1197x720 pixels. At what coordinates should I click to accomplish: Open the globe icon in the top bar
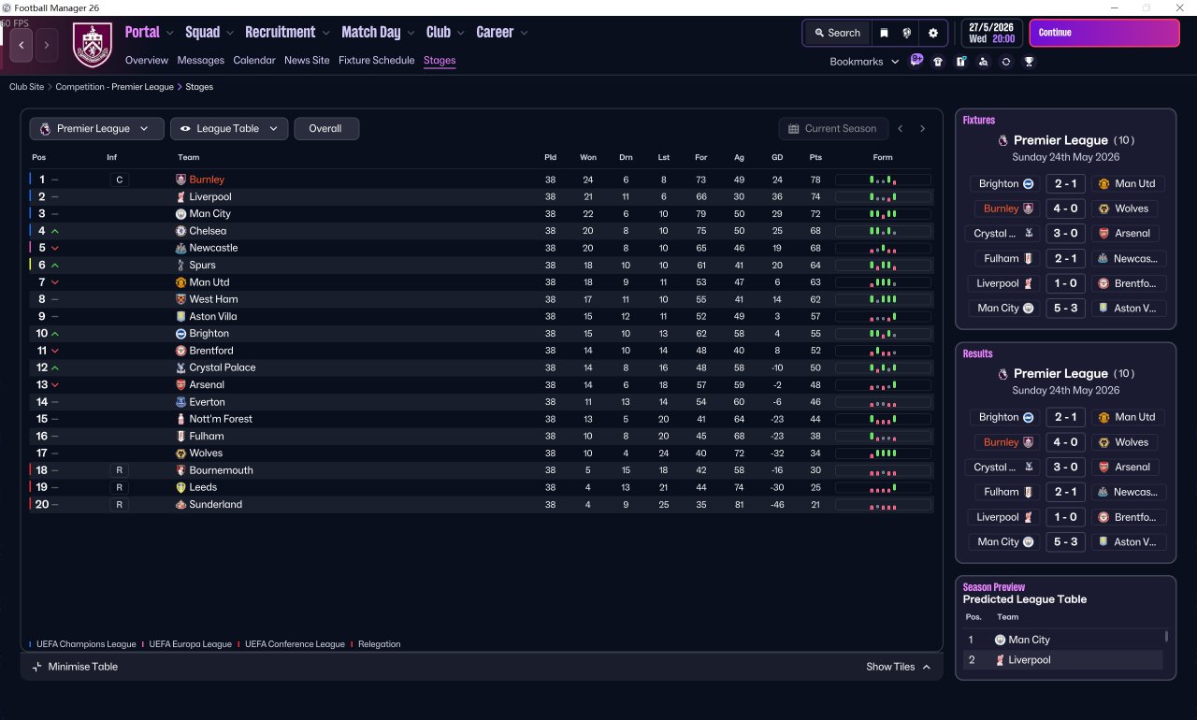pos(907,33)
